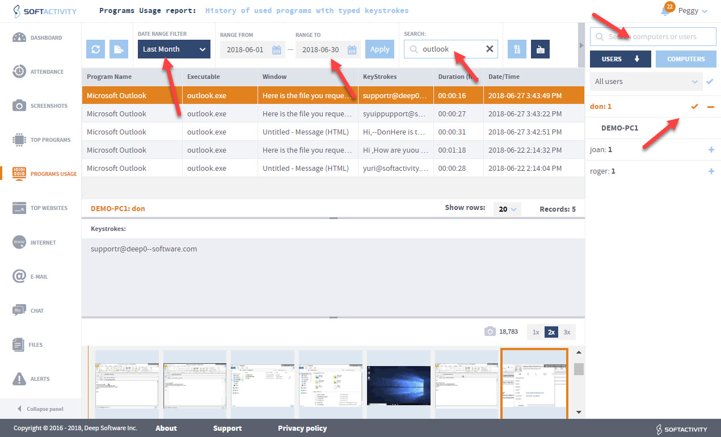Image resolution: width=721 pixels, height=437 pixels.
Task: Open the Range From calendar picker
Action: tap(277, 49)
